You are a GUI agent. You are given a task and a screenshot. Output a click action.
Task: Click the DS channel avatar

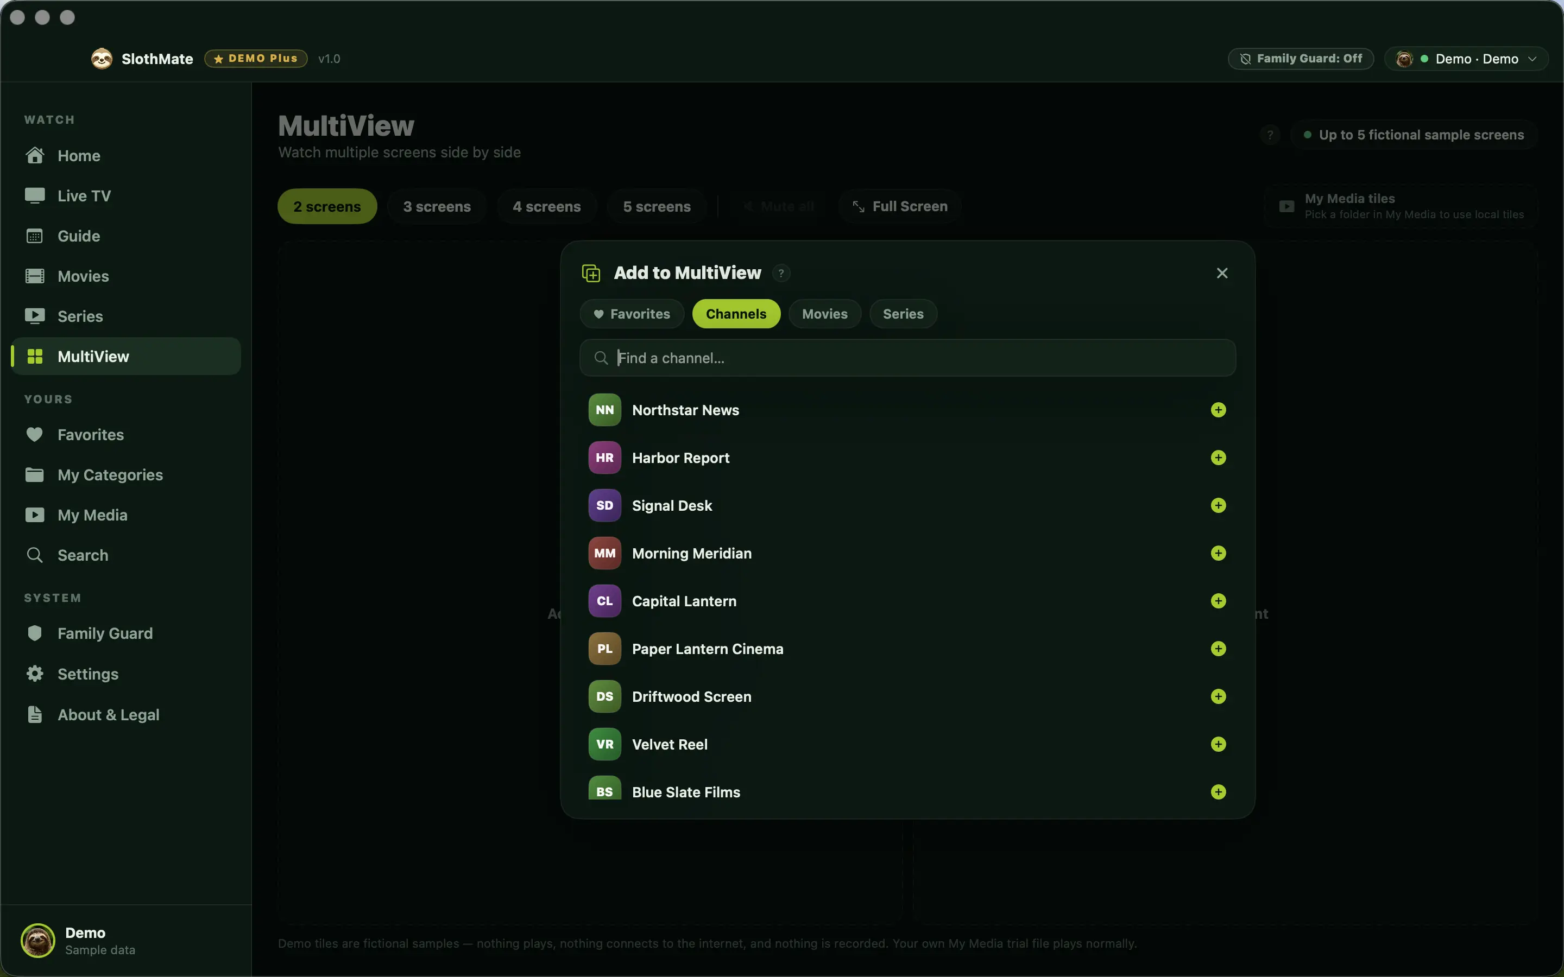coord(604,696)
